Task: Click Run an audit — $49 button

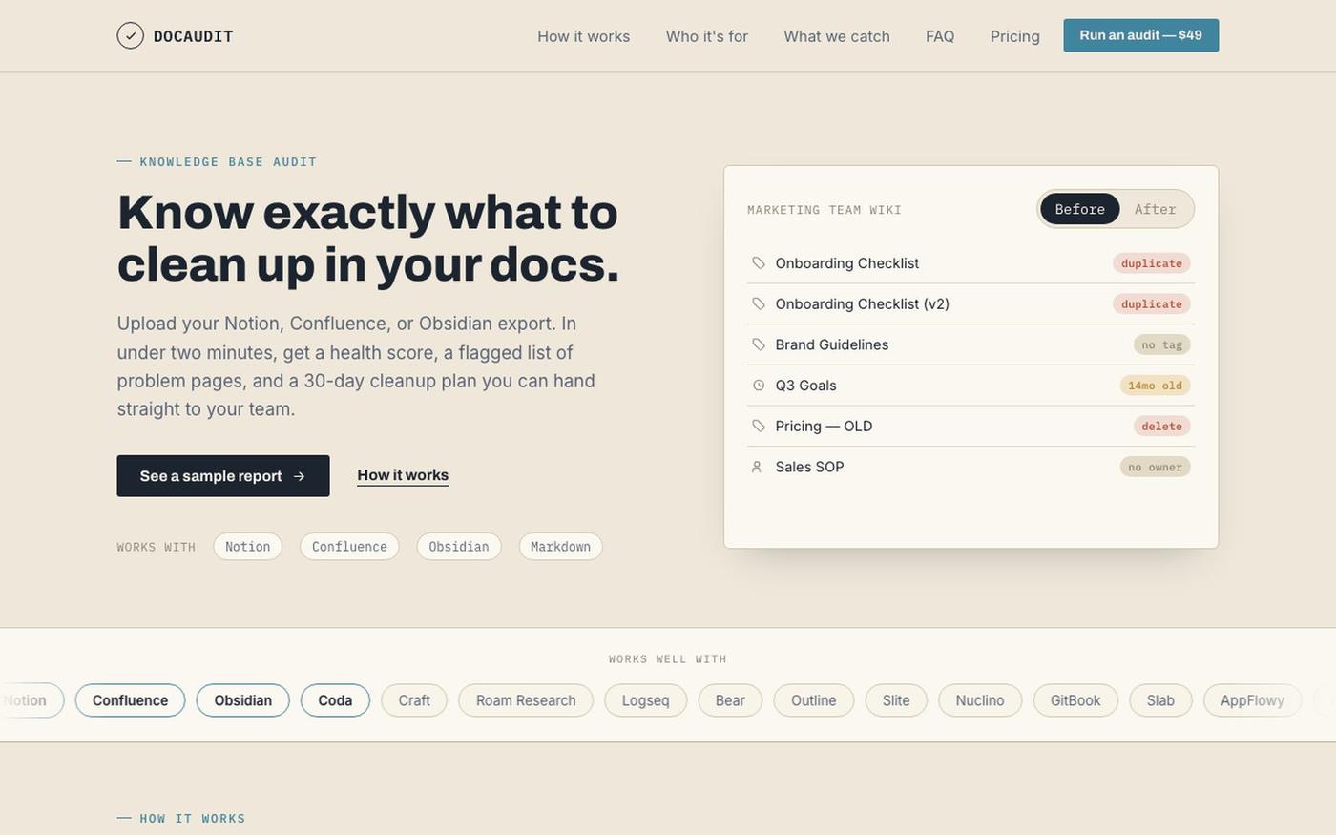Action: [x=1140, y=35]
